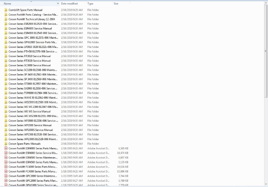Click folder icon of Crown Series WE WS Service Manual
The height and width of the screenshot is (187, 268).
coord(6,112)
